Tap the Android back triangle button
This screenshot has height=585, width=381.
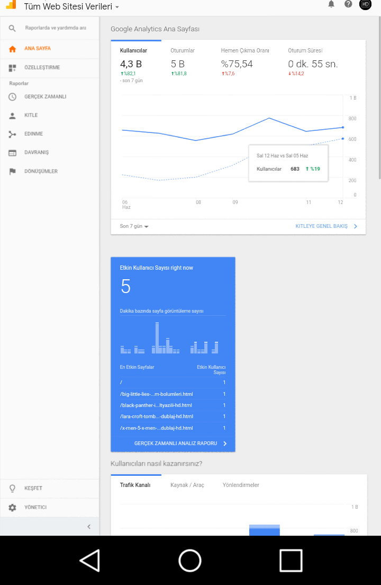point(90,560)
